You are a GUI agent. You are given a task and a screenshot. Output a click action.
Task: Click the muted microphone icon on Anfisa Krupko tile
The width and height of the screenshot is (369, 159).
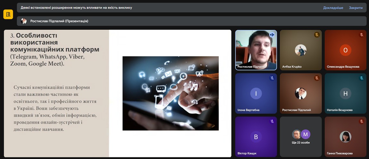coord(316,35)
